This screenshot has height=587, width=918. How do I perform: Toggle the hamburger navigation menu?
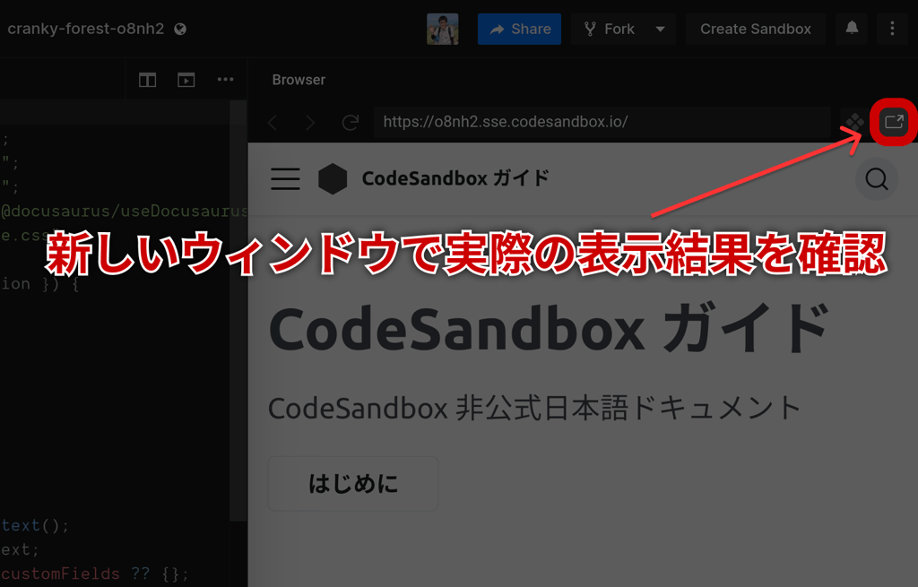[285, 178]
